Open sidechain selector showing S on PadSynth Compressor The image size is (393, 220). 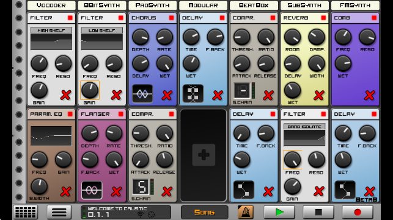[x=141, y=186]
